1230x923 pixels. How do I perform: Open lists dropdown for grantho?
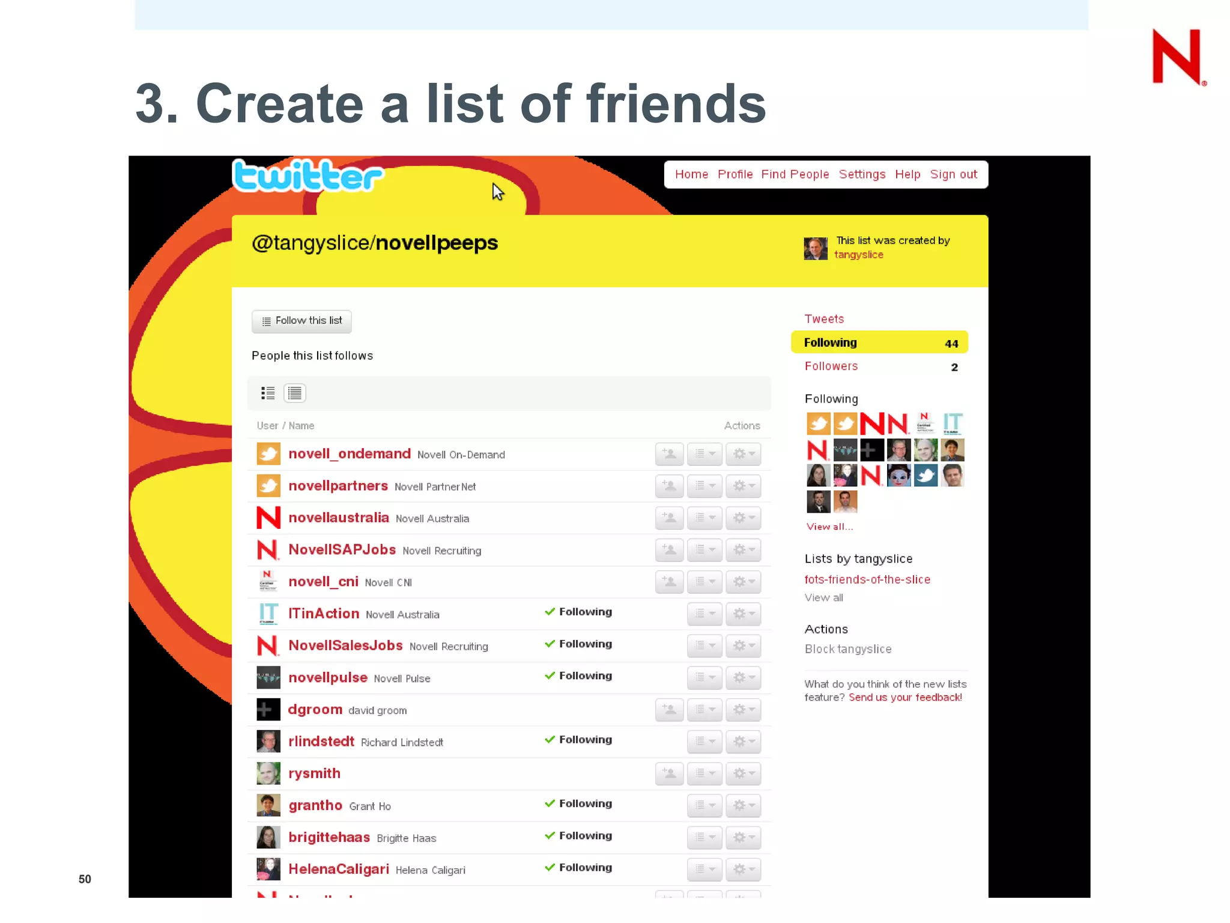(x=704, y=805)
